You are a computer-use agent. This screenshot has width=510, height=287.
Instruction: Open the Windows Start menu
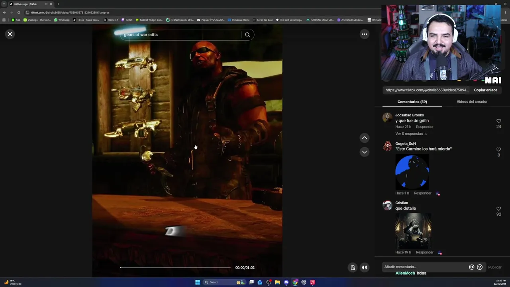point(198,282)
